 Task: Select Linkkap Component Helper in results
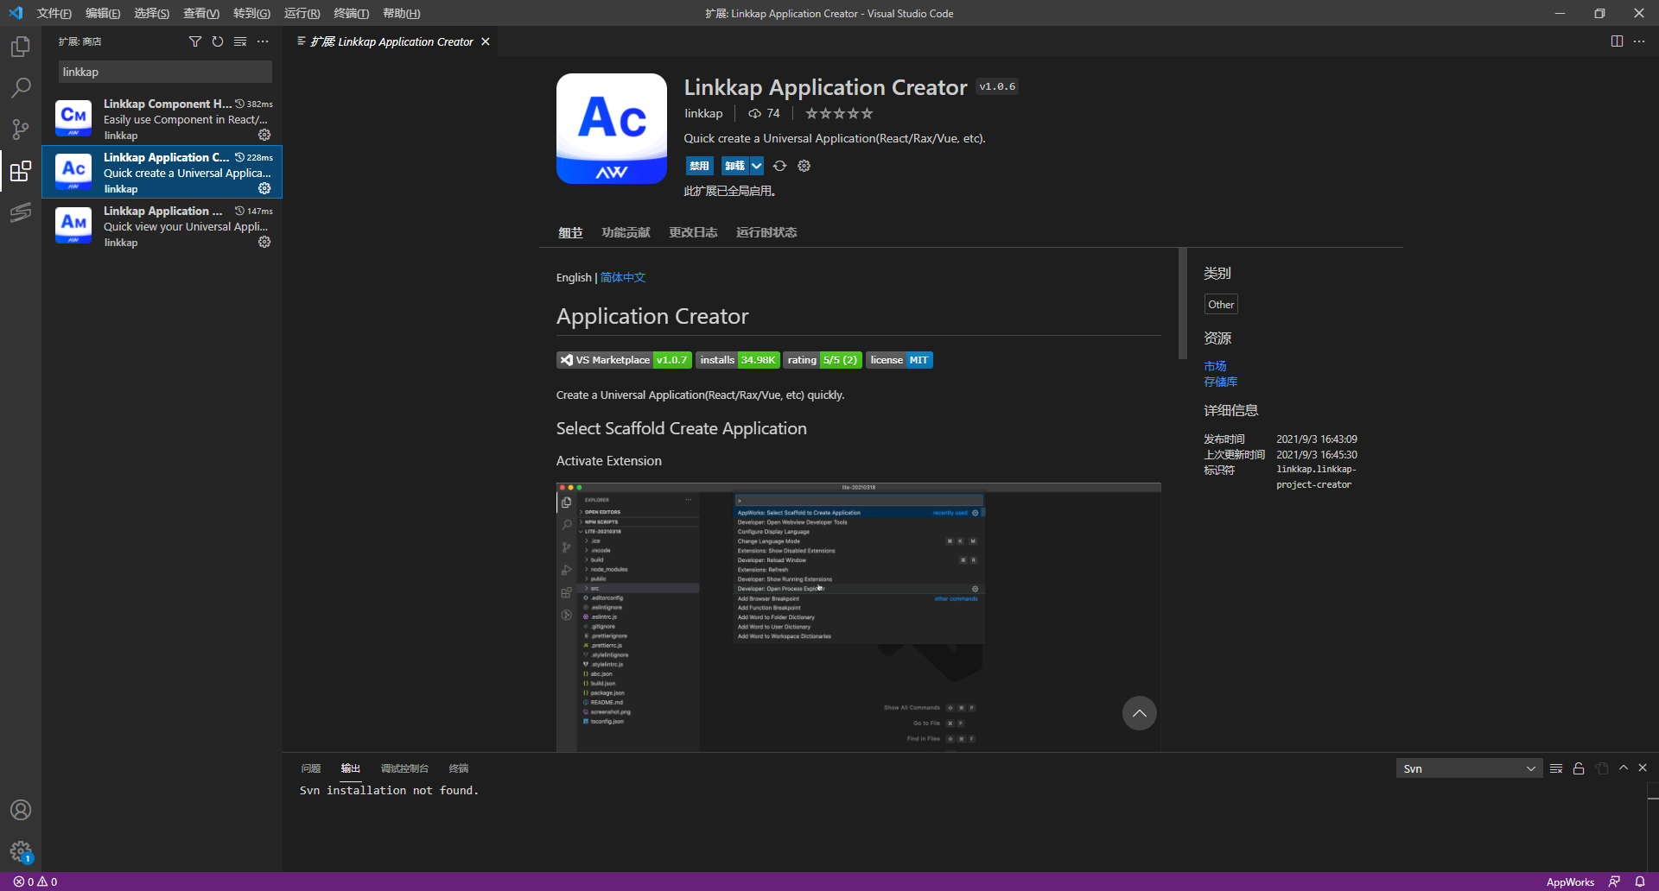[162, 118]
